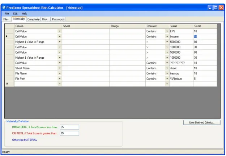Click Sheet cell in the EPS row
Screen dimensions: 226x156
(x=86, y=31)
